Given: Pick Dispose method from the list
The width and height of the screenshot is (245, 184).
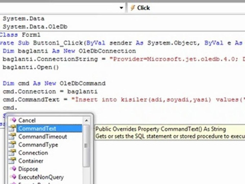Looking at the screenshot, I should point(28,169).
